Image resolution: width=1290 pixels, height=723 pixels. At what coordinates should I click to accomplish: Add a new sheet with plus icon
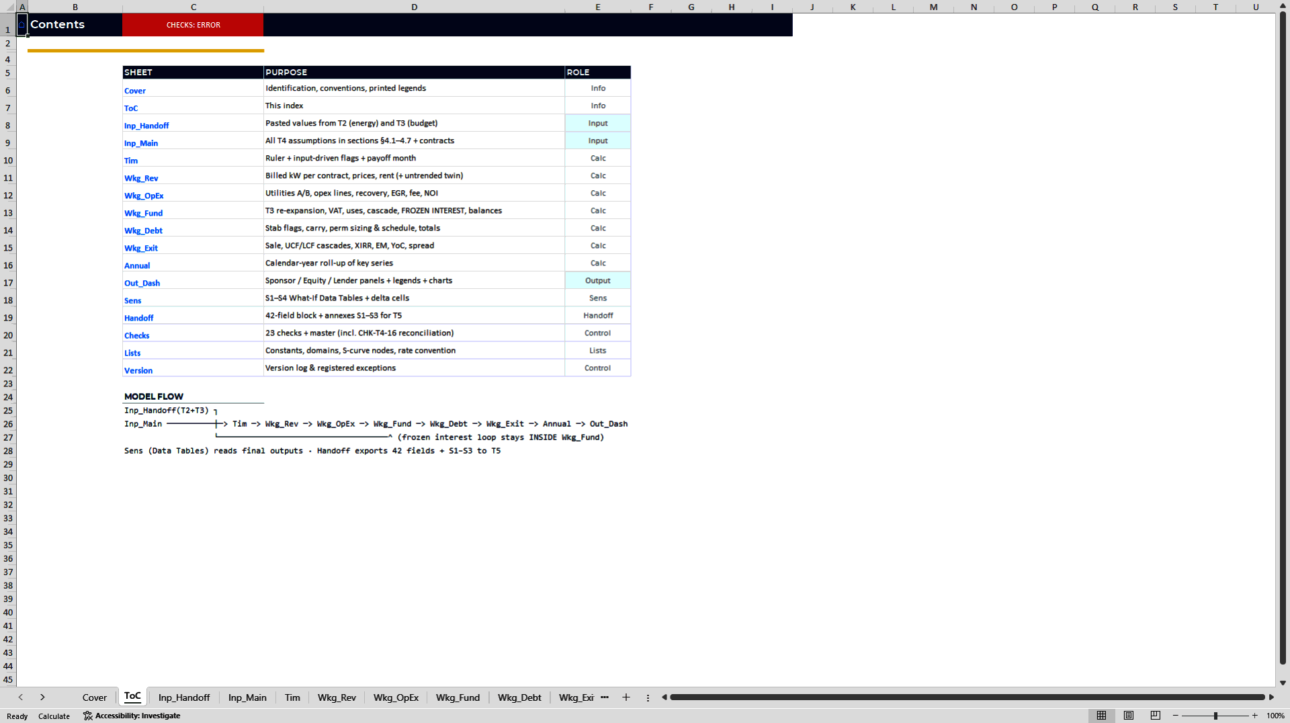pyautogui.click(x=626, y=697)
